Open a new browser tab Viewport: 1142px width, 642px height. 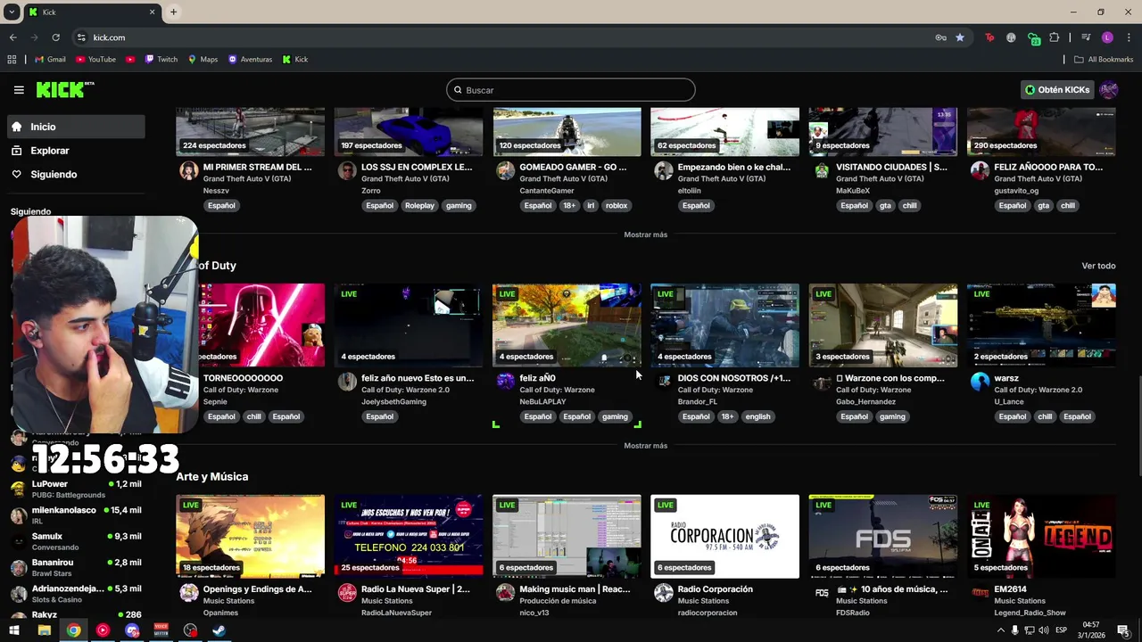[x=173, y=12]
